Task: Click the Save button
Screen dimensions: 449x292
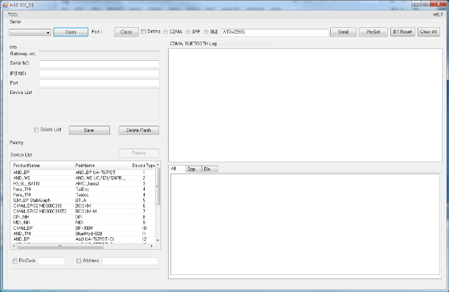Action: [90, 130]
